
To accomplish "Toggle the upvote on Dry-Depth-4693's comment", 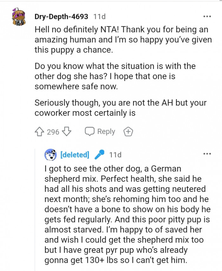I will (39, 131).
